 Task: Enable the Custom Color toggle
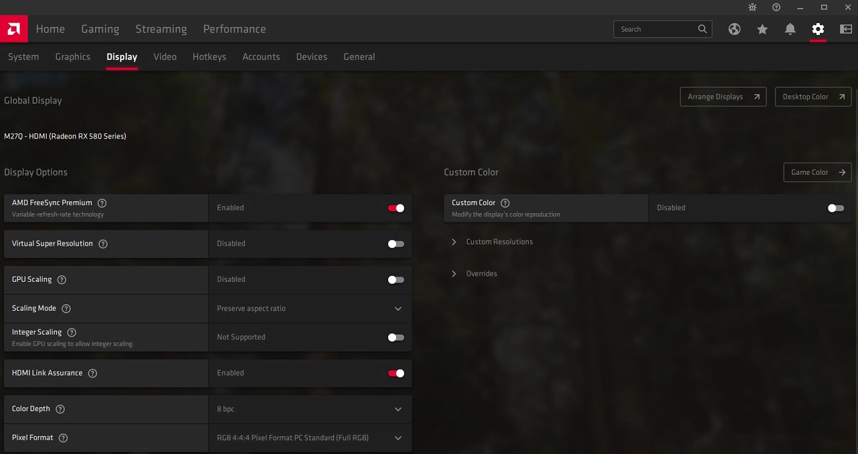[836, 208]
